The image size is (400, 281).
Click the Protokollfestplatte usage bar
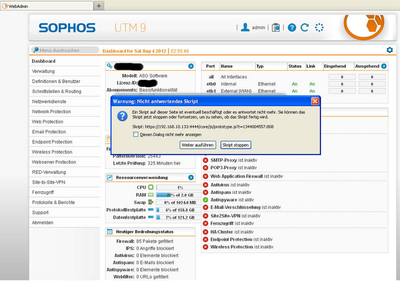(x=179, y=210)
